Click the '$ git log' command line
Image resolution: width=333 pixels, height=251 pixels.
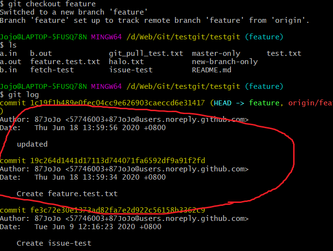[19, 95]
